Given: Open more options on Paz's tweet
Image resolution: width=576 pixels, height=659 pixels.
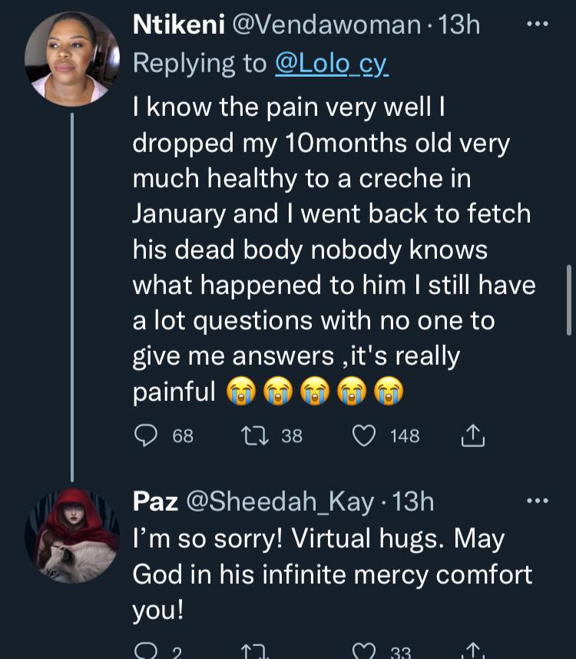Looking at the screenshot, I should click(537, 502).
